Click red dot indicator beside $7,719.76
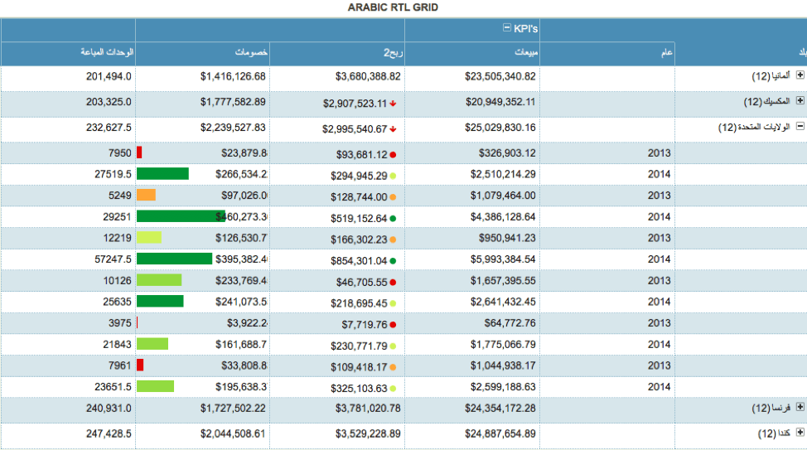 click(393, 324)
